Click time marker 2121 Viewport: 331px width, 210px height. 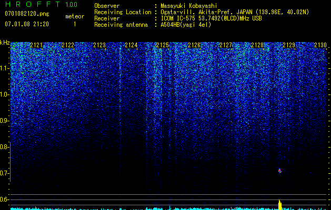click(36, 45)
